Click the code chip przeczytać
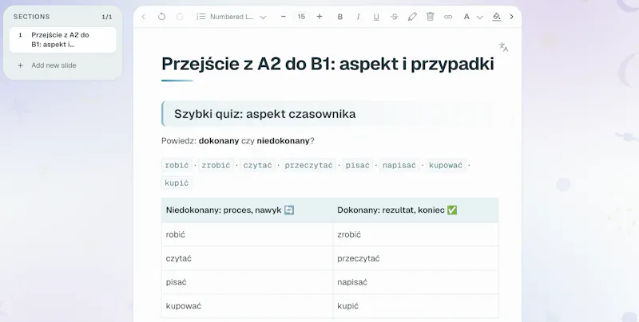The height and width of the screenshot is (322, 639). tap(308, 165)
